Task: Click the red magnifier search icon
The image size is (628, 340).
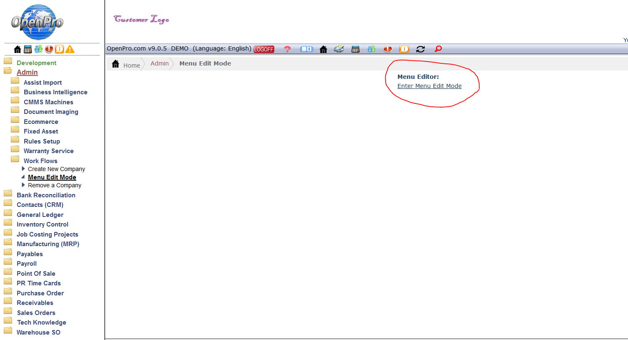Action: point(438,49)
